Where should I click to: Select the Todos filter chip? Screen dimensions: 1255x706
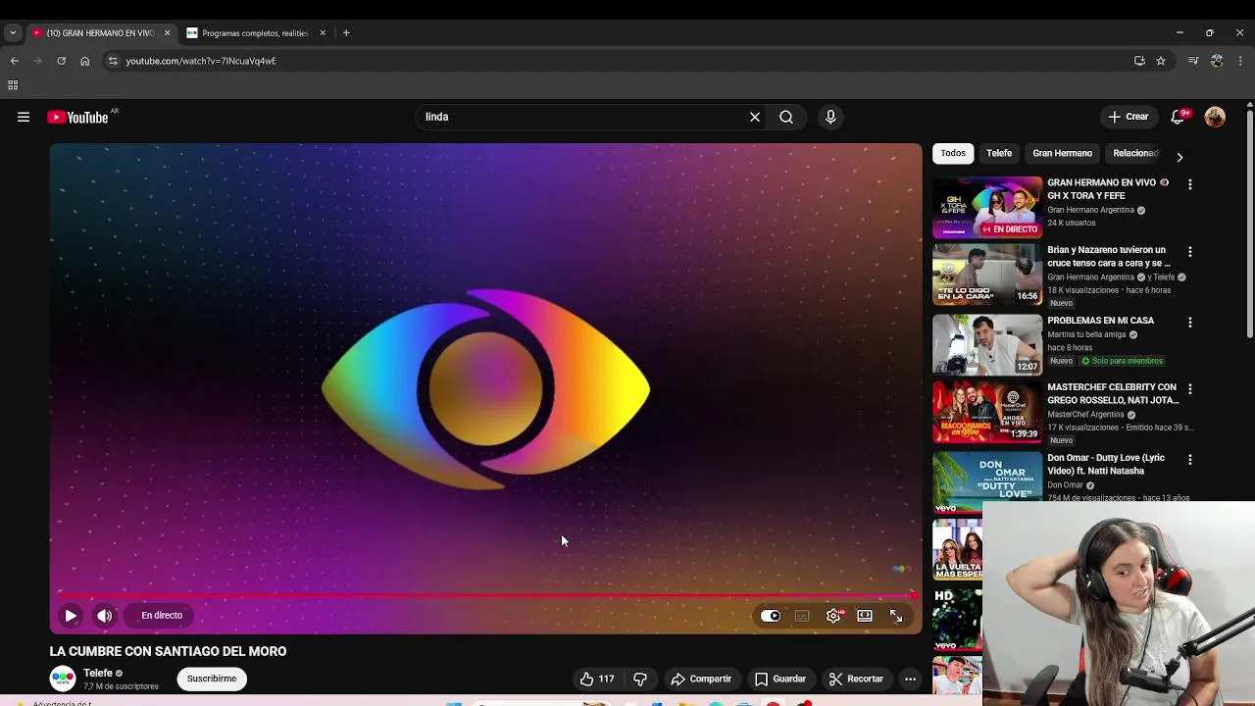point(953,153)
